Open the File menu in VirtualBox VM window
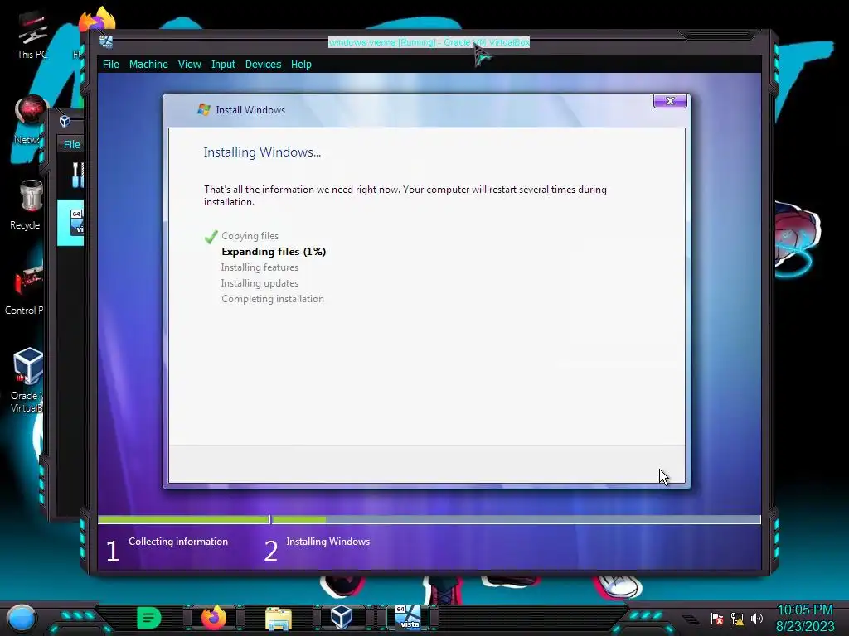The image size is (849, 636). 110,65
